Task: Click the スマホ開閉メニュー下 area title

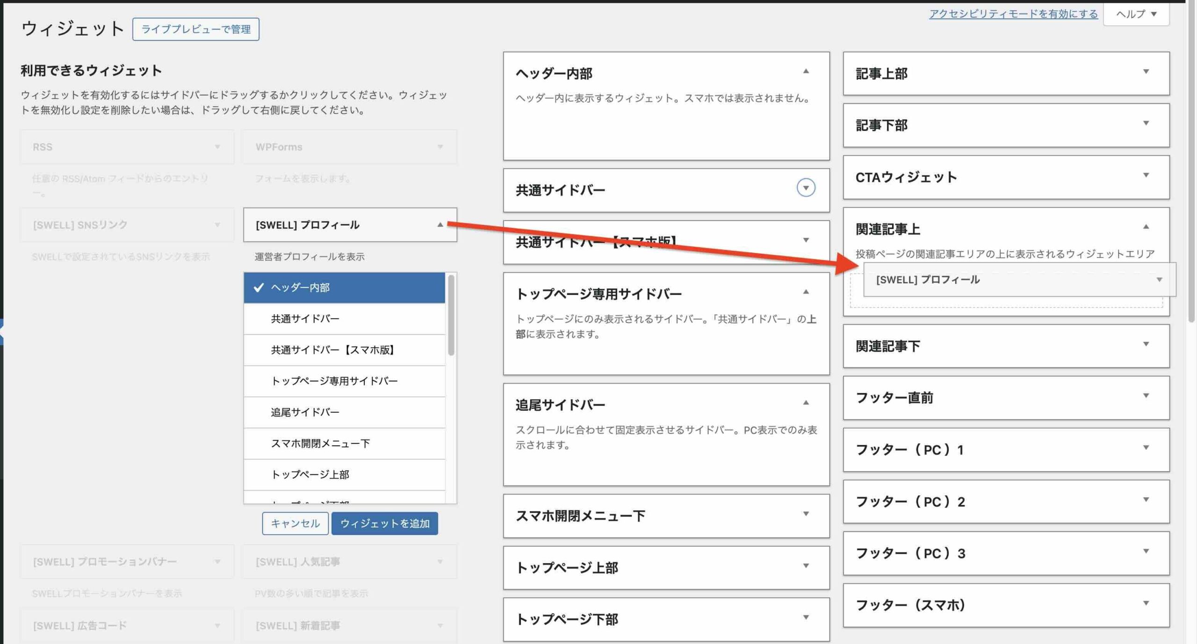Action: (580, 516)
